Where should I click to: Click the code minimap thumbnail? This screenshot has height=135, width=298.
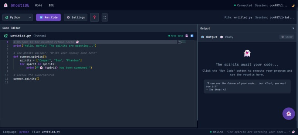tap(182, 42)
